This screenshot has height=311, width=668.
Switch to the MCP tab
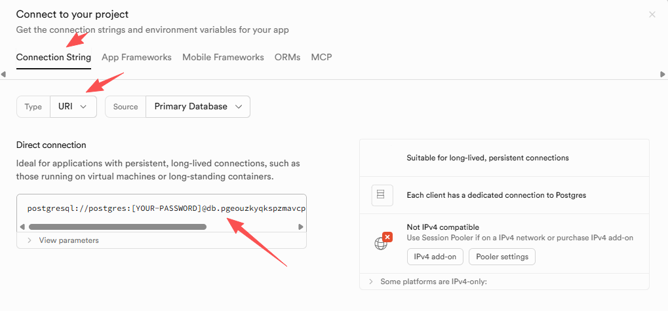pos(321,58)
